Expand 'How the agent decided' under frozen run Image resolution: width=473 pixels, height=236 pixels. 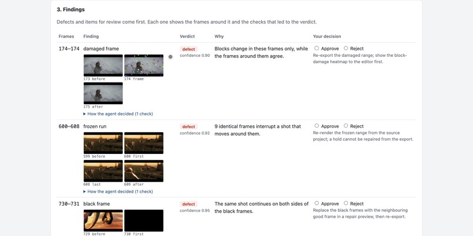pos(119,191)
